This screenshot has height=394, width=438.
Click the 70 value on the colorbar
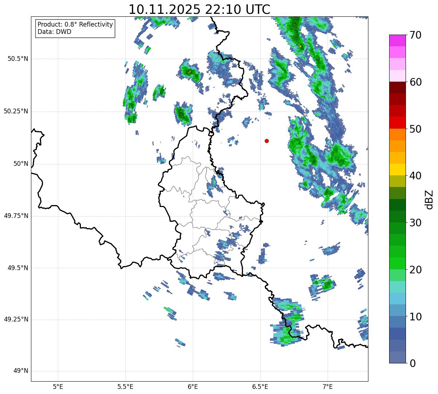pos(415,35)
